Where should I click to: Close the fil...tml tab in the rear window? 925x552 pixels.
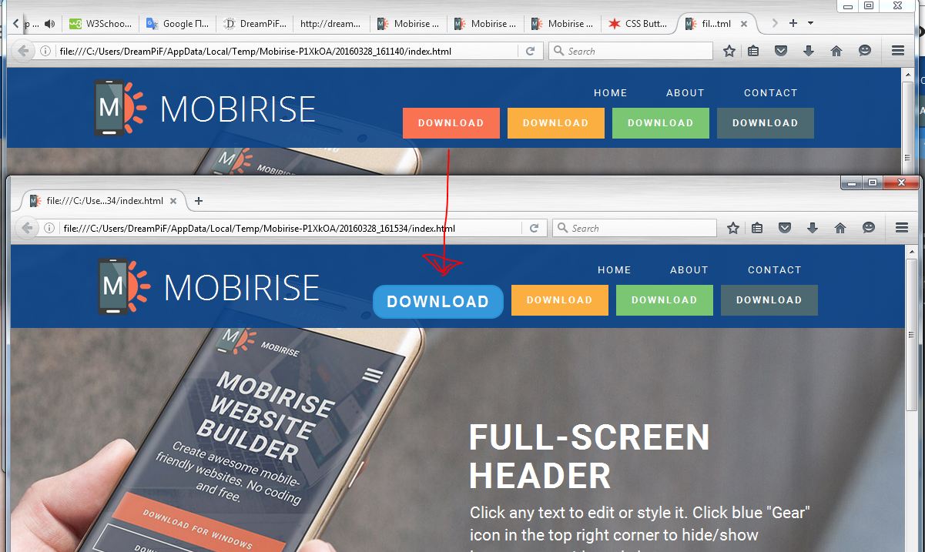[744, 24]
